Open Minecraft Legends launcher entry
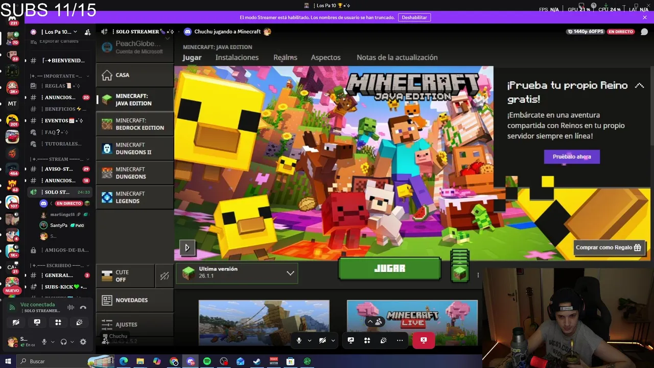 pyautogui.click(x=135, y=197)
